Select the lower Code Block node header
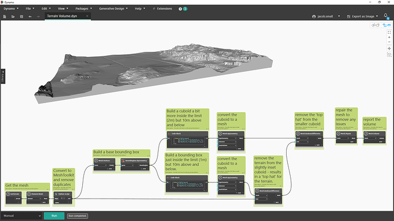 click(187, 177)
